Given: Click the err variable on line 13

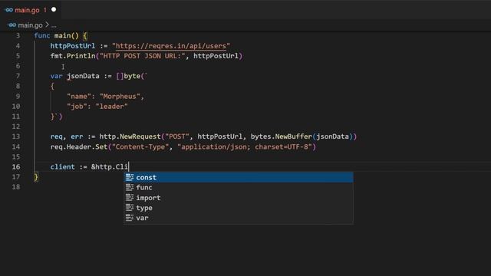Looking at the screenshot, I should pyautogui.click(x=77, y=136).
